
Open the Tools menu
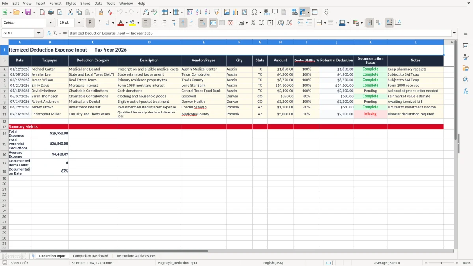pos(111,3)
